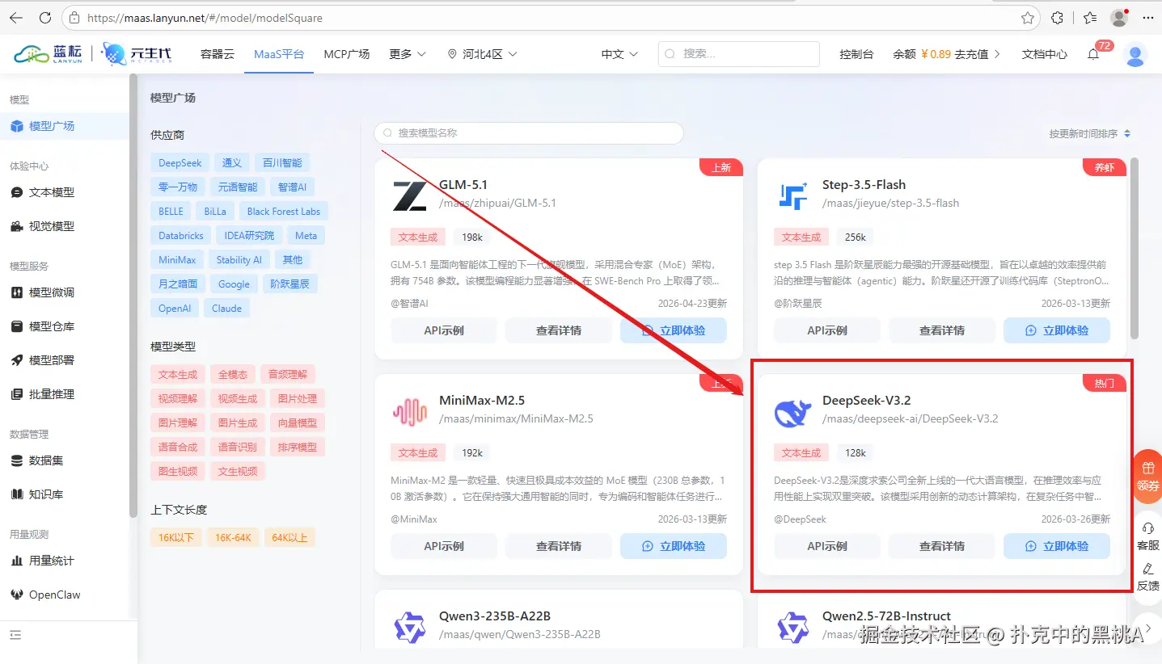Switch to 容器云 nav tab
The image size is (1162, 664).
tap(218, 54)
